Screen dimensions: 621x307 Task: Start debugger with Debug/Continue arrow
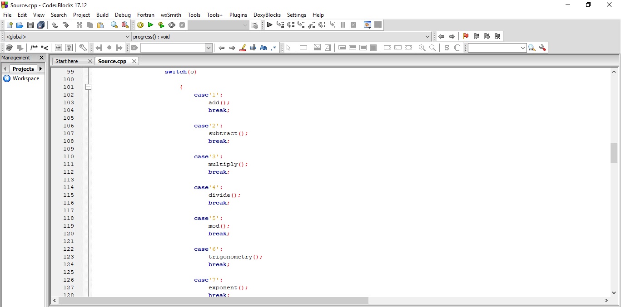click(269, 25)
